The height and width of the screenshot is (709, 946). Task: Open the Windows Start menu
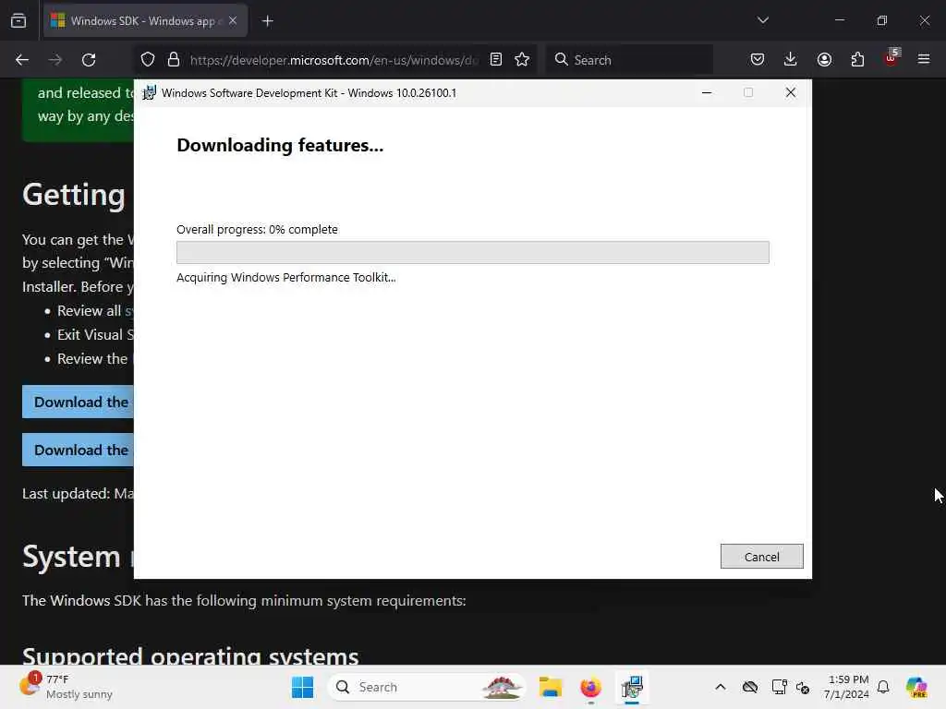302,687
